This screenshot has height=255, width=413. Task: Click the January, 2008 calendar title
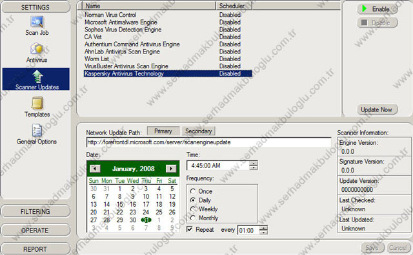coord(134,169)
